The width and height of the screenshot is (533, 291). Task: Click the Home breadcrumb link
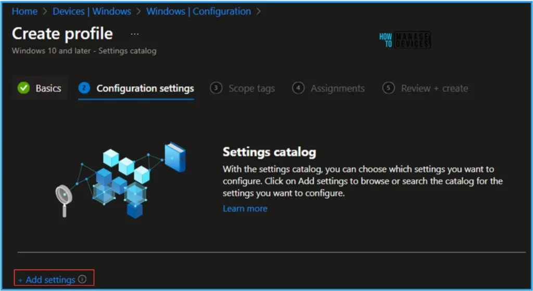pos(24,11)
